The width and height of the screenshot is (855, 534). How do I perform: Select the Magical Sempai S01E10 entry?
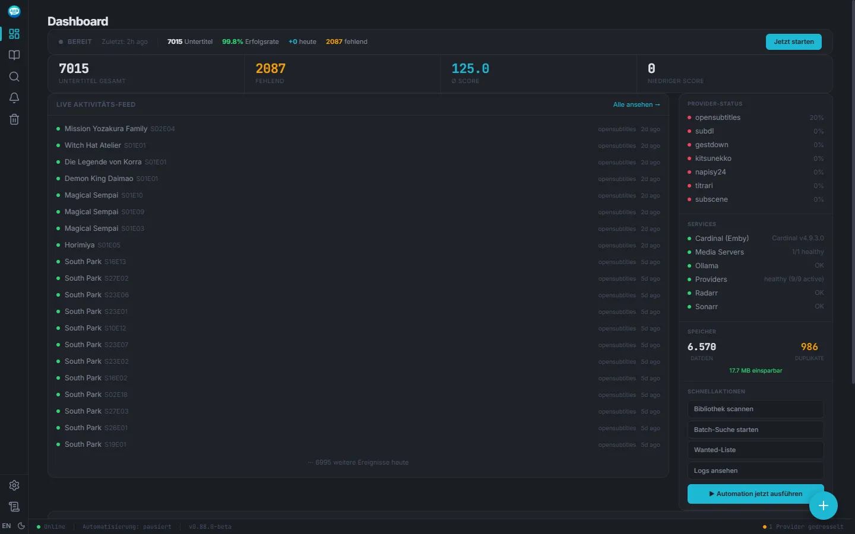tap(358, 195)
